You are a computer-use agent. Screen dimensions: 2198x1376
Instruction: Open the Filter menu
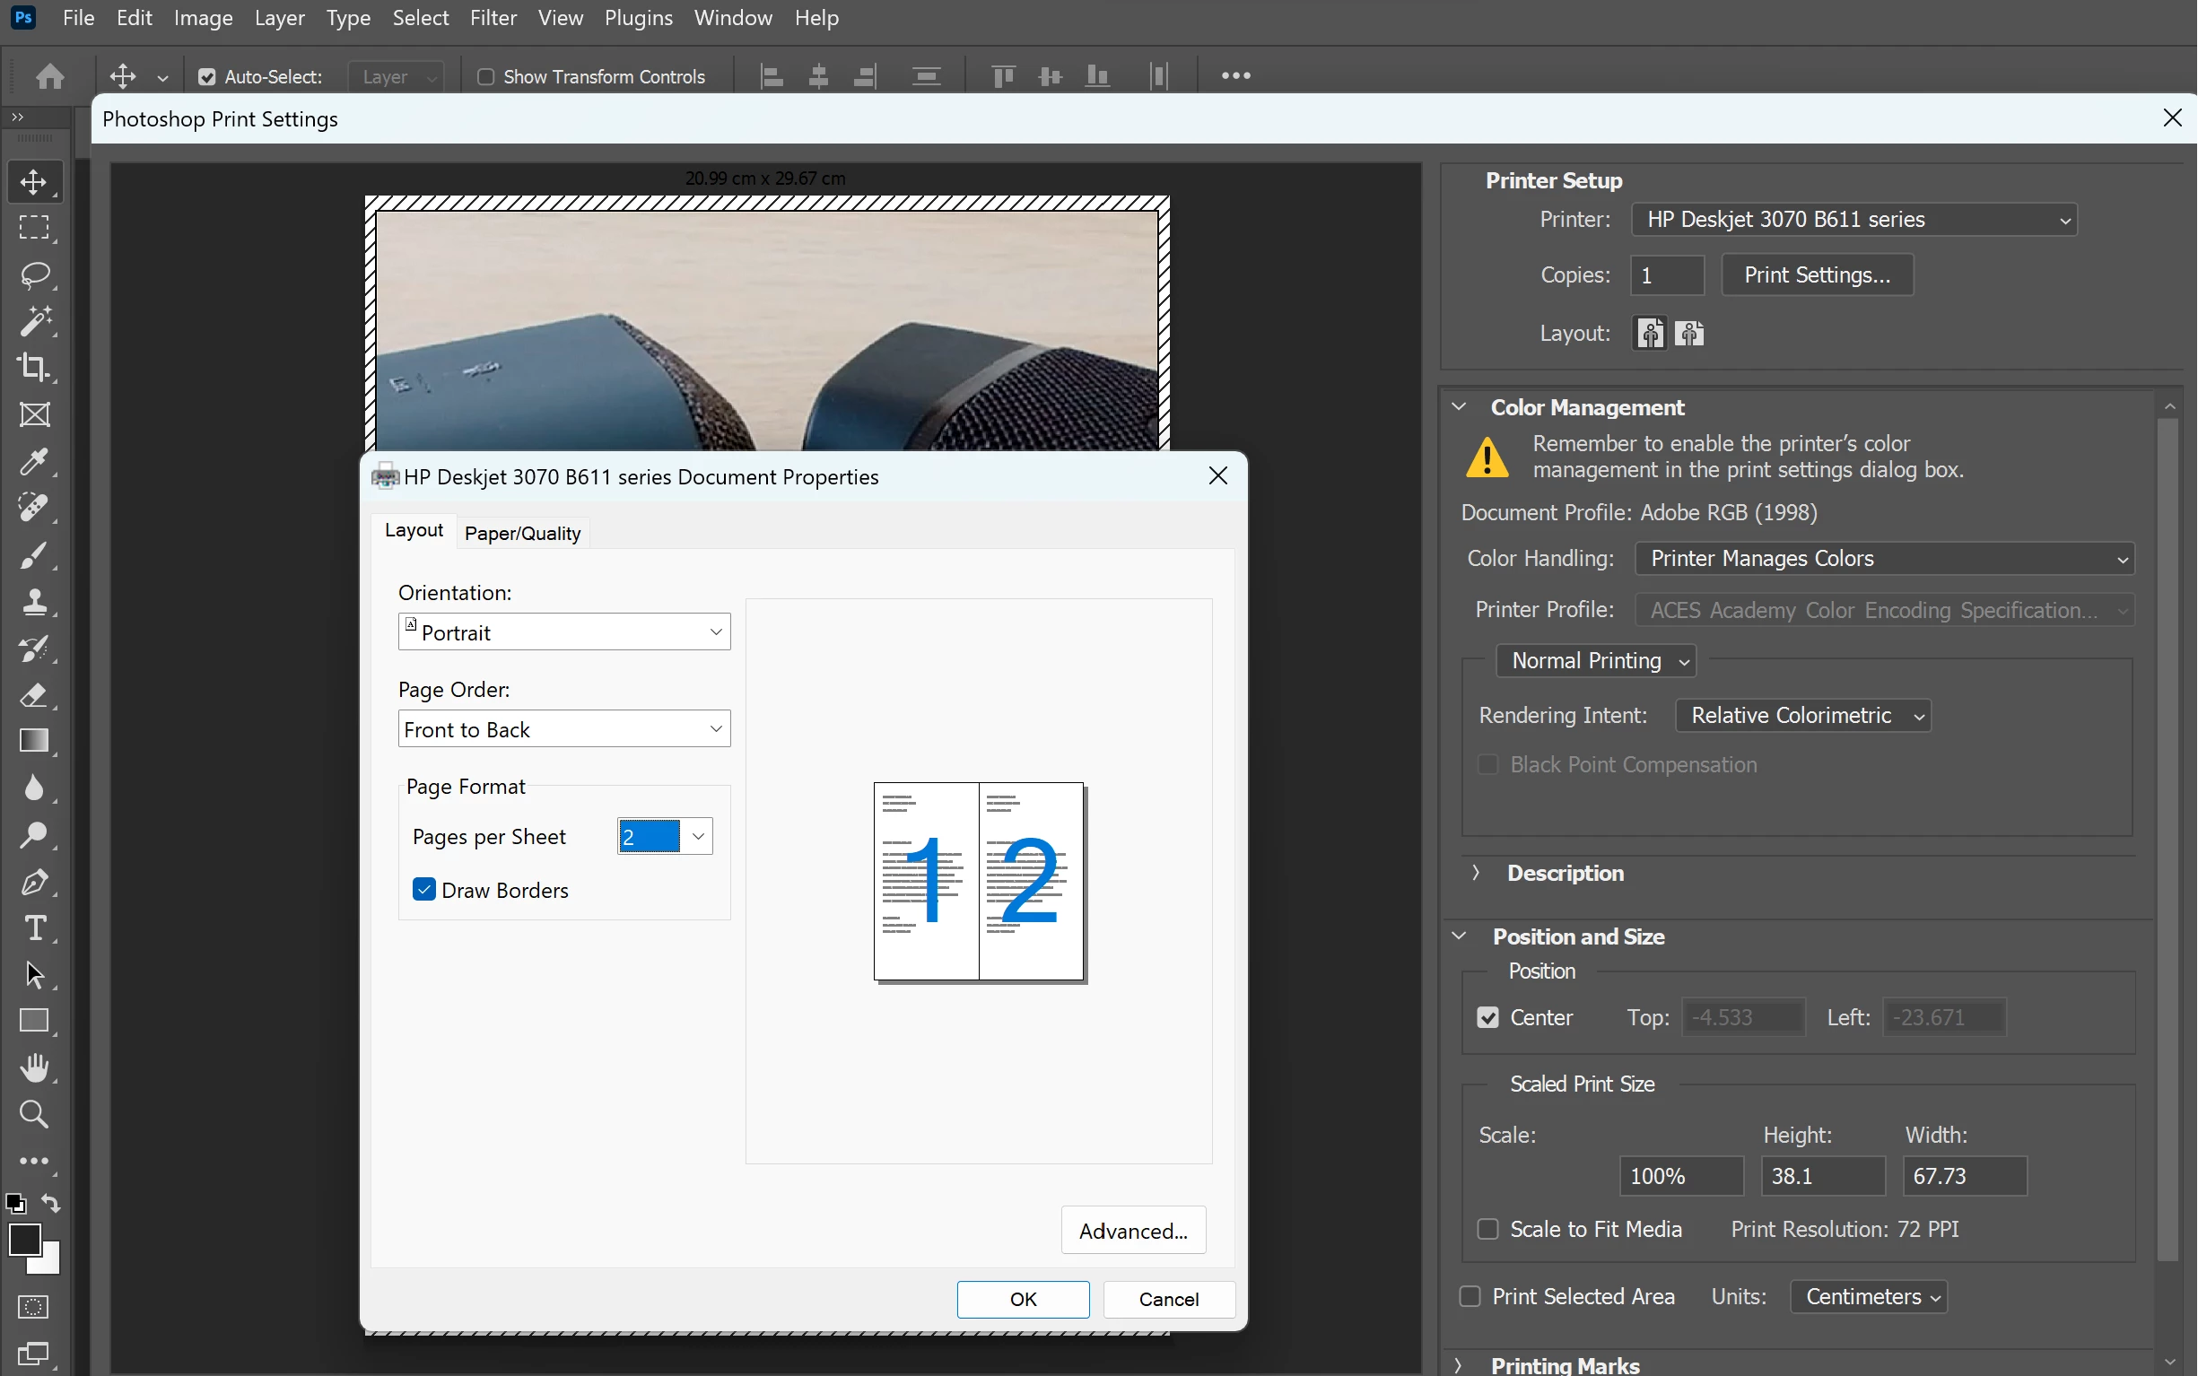coord(493,18)
